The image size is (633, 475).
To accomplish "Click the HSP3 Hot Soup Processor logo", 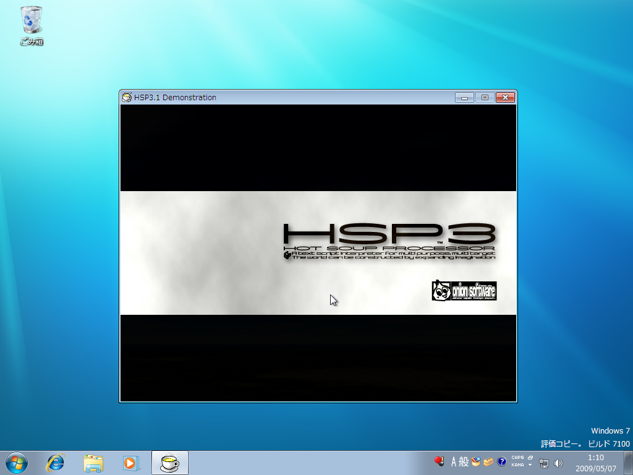I will click(x=389, y=242).
